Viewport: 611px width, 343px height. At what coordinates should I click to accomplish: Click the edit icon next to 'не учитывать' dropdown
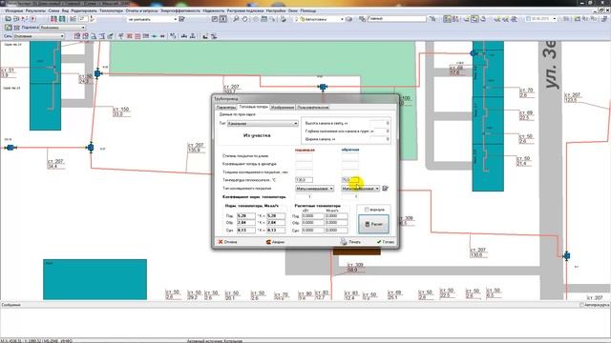coord(181,19)
